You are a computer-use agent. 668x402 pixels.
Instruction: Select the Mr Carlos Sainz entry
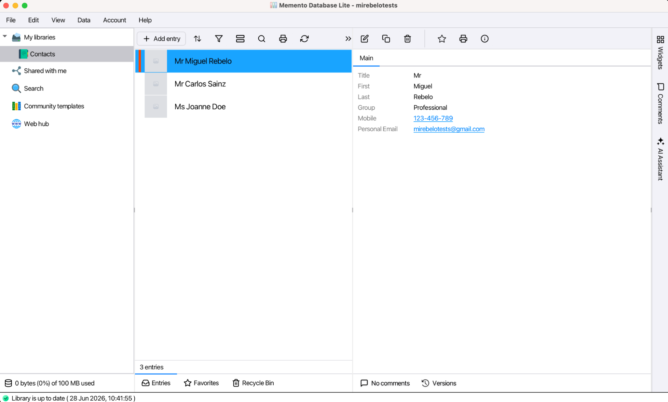click(x=243, y=84)
